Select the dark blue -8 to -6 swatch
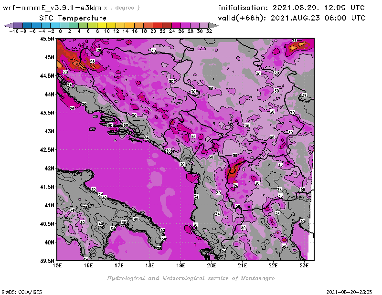Image resolution: width=382 pixels, height=295 pixels. [27, 25]
